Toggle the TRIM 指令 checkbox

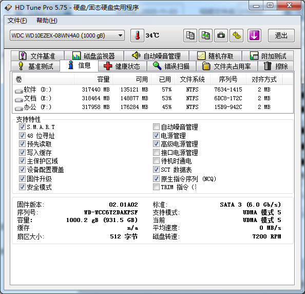(156, 187)
